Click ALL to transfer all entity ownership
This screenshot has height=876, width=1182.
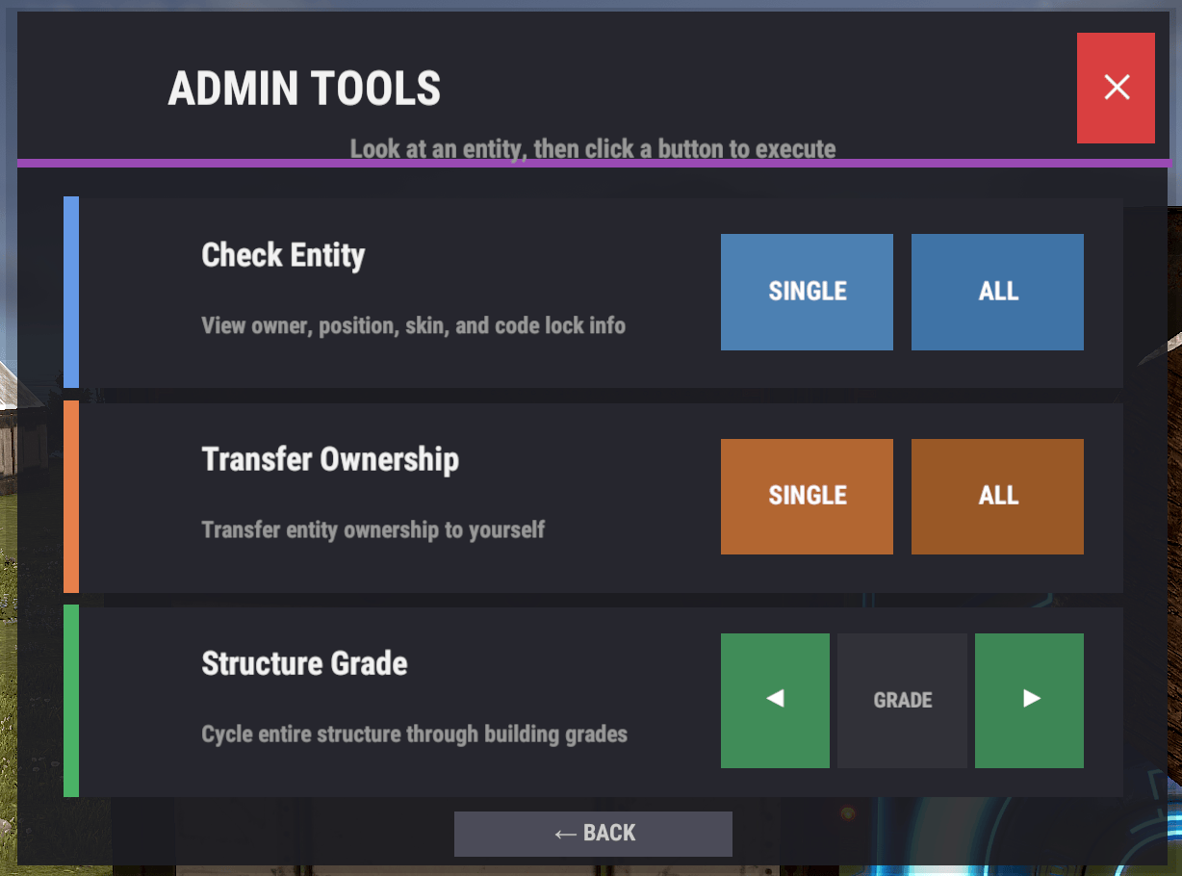[x=997, y=496]
